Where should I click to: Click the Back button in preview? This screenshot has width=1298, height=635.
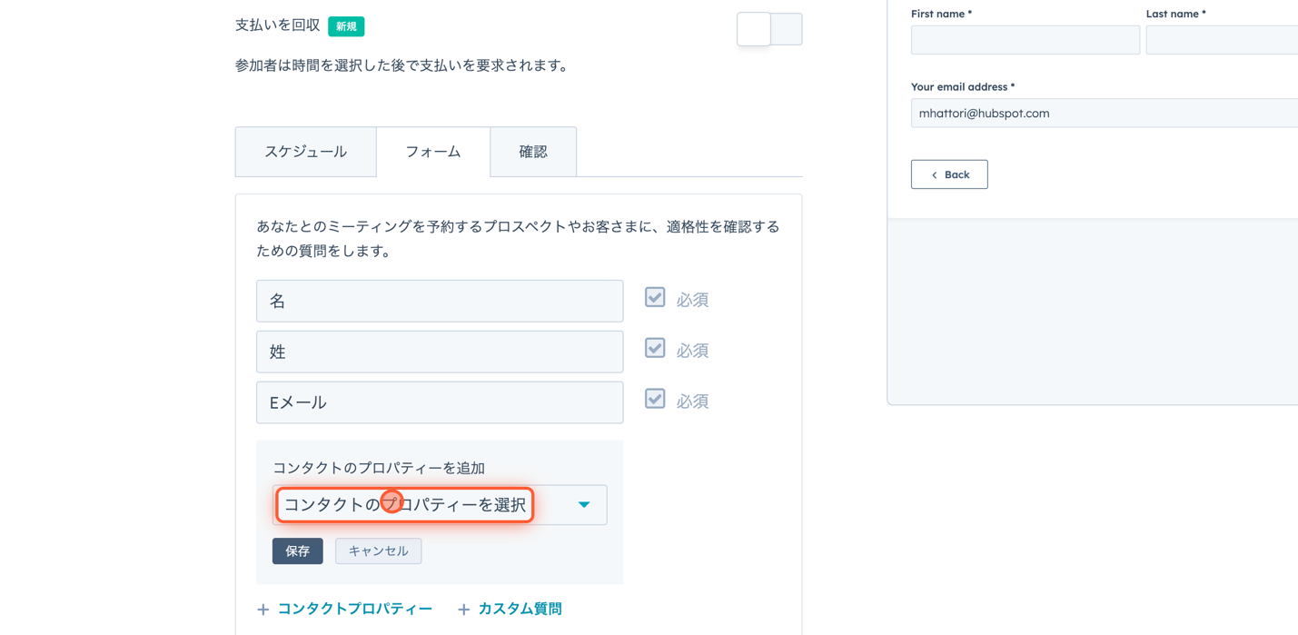tap(949, 174)
